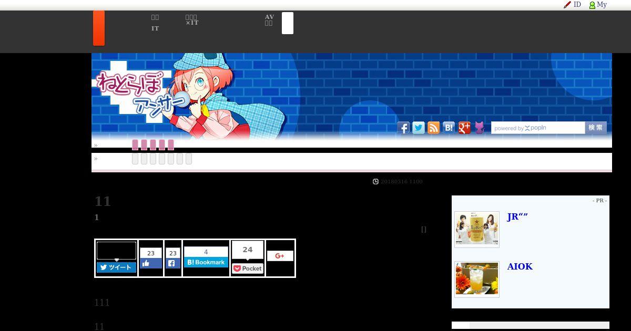Click the Facebook share button under 23
Image resolution: width=631 pixels, height=331 pixels.
[x=172, y=264]
